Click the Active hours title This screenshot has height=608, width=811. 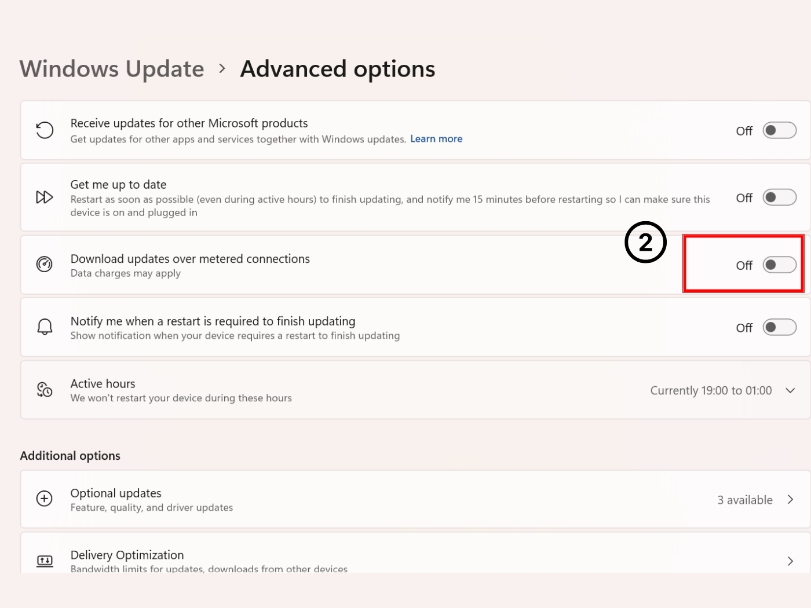point(103,384)
